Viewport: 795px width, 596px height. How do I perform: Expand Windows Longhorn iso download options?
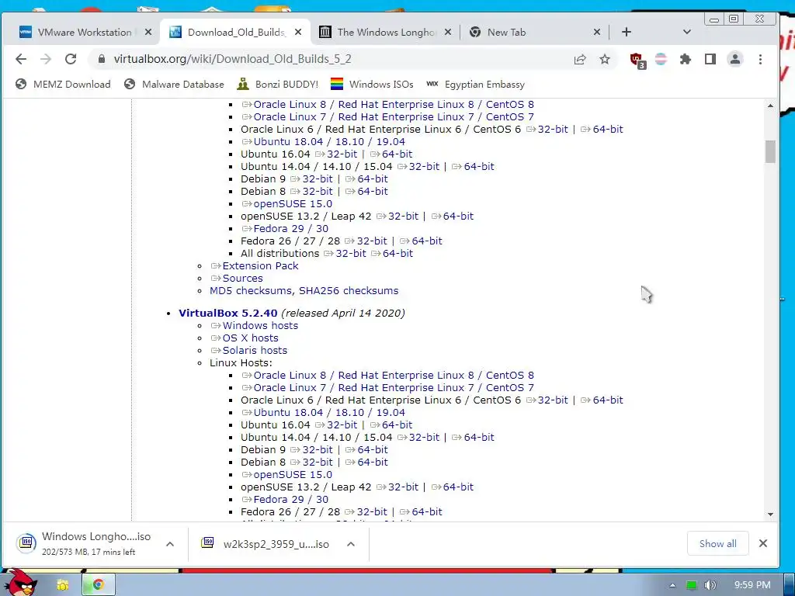(x=170, y=544)
